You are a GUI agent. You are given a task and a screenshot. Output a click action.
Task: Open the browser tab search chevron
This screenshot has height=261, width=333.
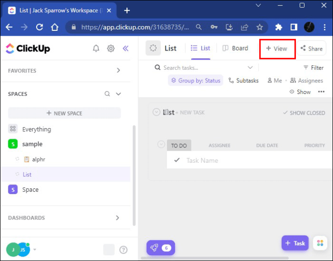click(x=258, y=5)
